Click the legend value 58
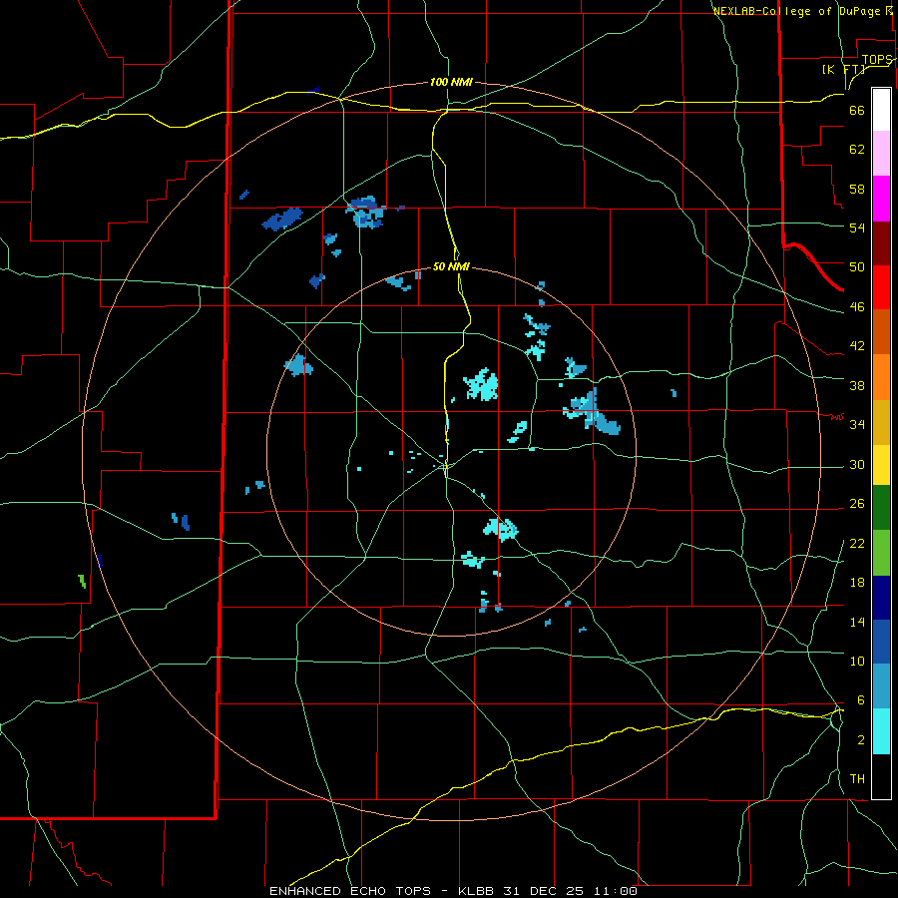The width and height of the screenshot is (898, 898). 857,189
